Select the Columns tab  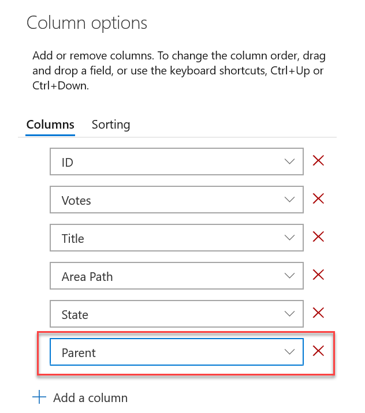pyautogui.click(x=50, y=125)
